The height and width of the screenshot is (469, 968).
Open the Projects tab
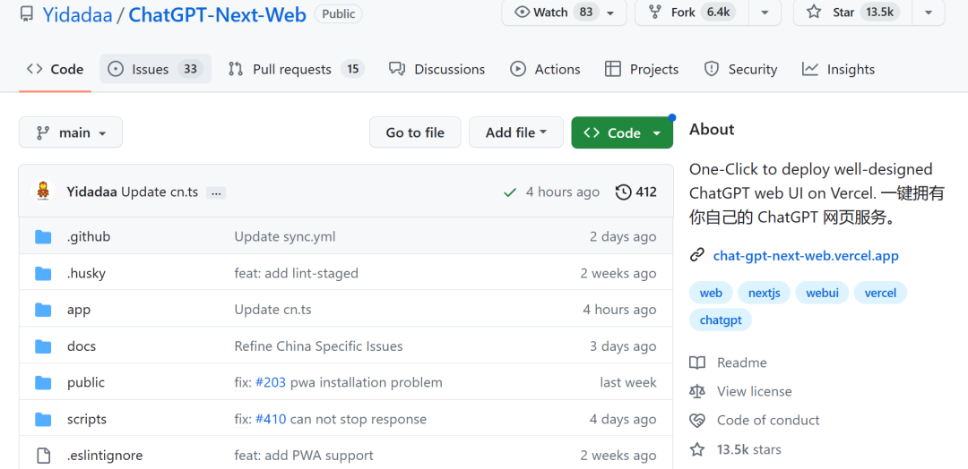(x=642, y=69)
